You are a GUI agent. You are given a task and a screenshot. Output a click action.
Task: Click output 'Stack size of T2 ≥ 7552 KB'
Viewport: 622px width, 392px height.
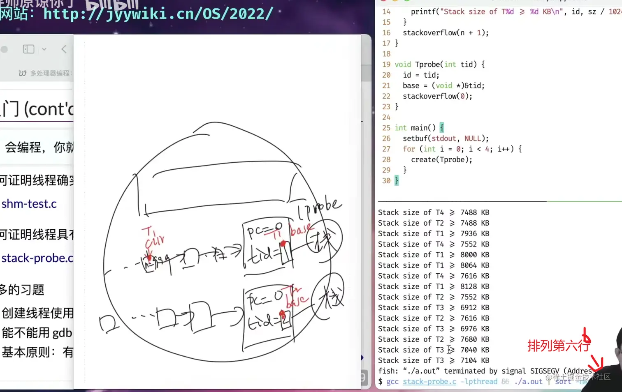pyautogui.click(x=434, y=297)
